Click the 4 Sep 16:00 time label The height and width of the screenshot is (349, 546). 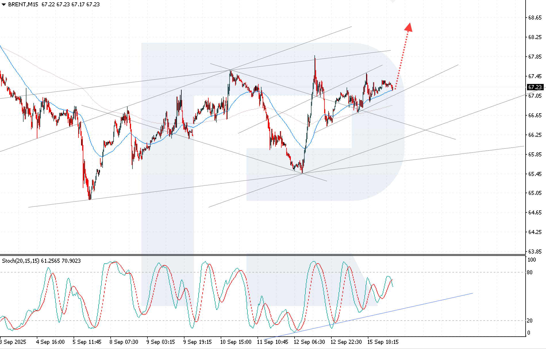pos(50,342)
